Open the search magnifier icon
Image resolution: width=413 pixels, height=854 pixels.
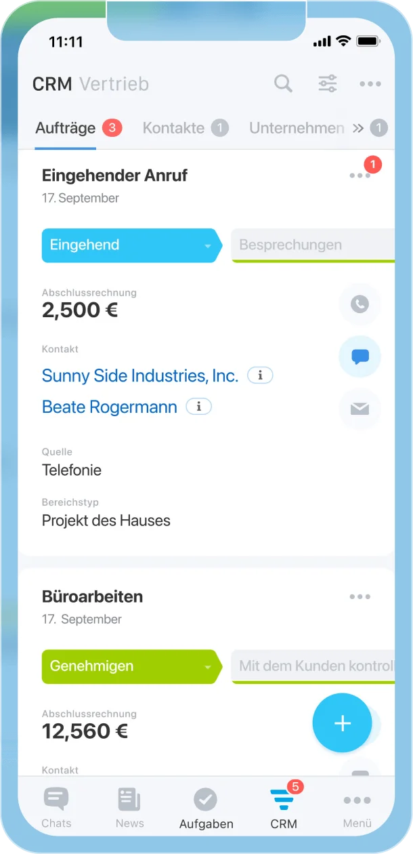(x=283, y=84)
